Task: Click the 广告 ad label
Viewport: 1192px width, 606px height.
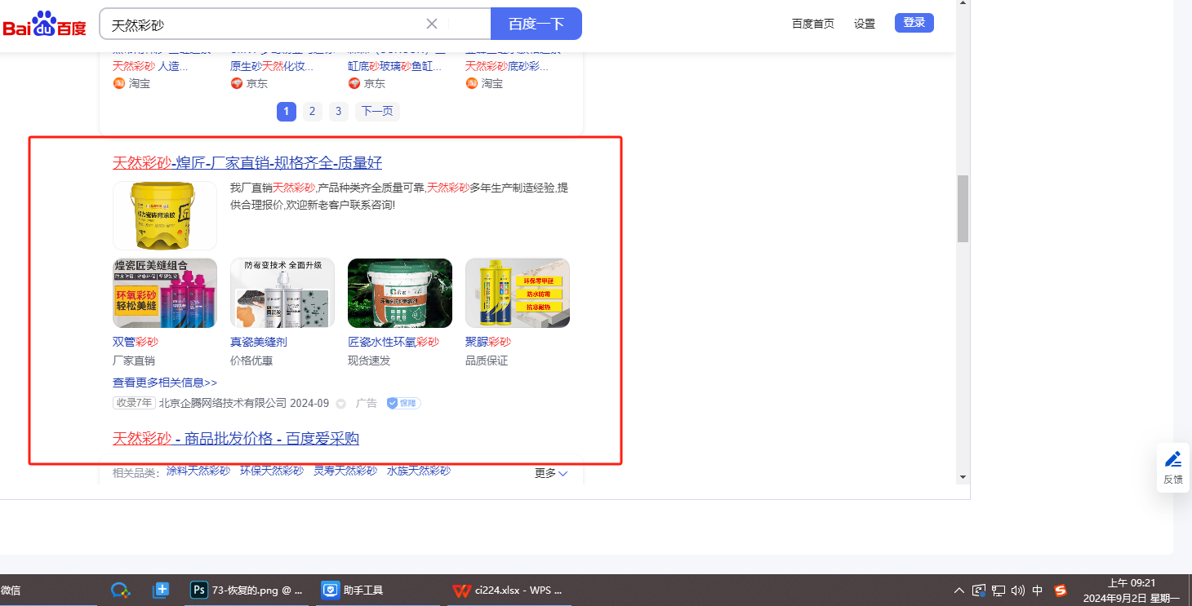Action: click(x=367, y=403)
